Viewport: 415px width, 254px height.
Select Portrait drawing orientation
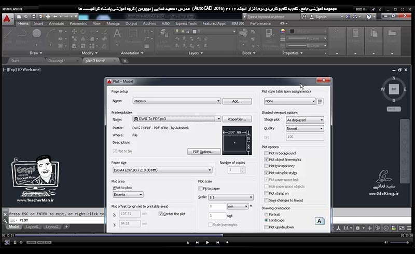266,215
